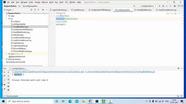This screenshot has width=186, height=104.
Task: Select Scratches and Consoles node
Action: 17,62
